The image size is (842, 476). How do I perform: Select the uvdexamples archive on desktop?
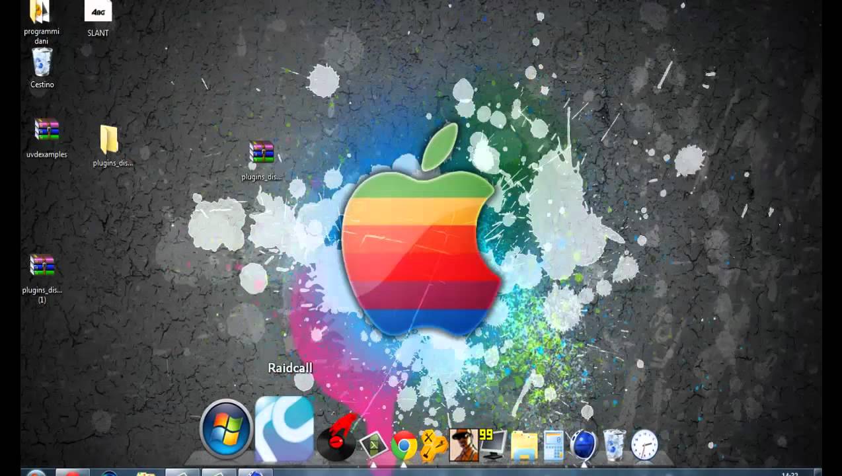(x=47, y=138)
